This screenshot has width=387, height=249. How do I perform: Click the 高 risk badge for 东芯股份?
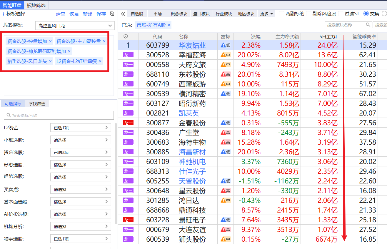click(x=226, y=74)
